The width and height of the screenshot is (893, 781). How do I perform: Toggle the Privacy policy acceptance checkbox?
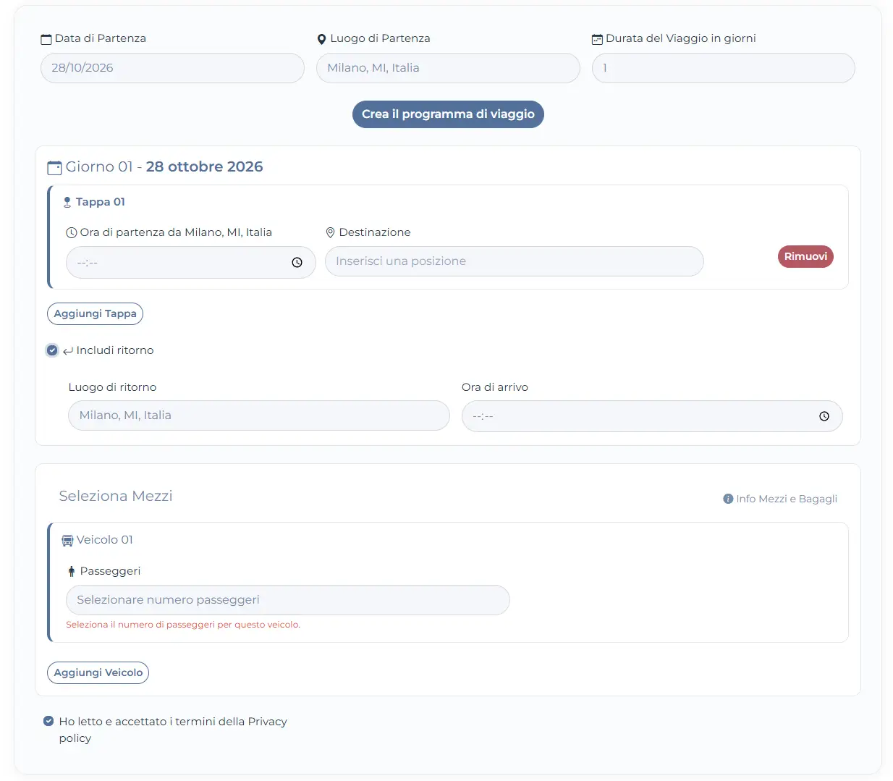pos(48,721)
